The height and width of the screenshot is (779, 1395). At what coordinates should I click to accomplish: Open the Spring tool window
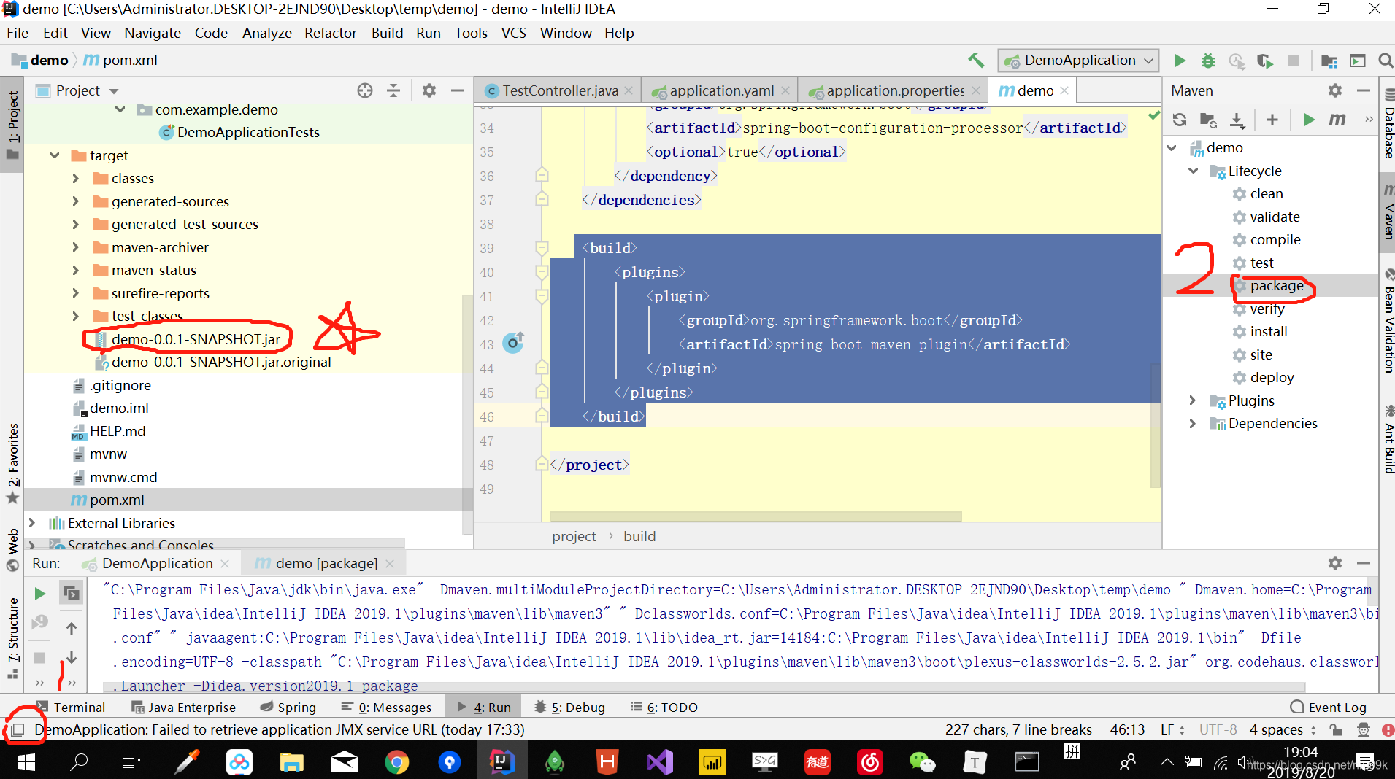[288, 707]
